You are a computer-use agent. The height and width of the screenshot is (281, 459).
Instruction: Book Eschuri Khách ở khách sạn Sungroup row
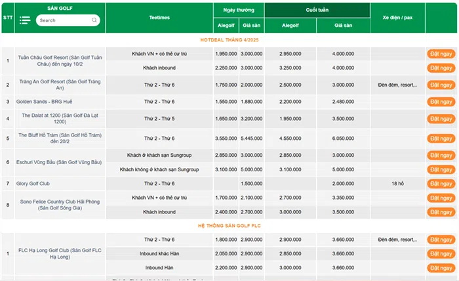[x=441, y=156]
